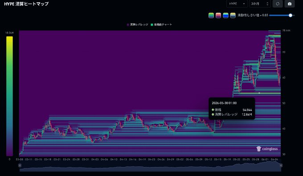
Task: Click the vertical heatmap color scale bar
Action: (9, 96)
